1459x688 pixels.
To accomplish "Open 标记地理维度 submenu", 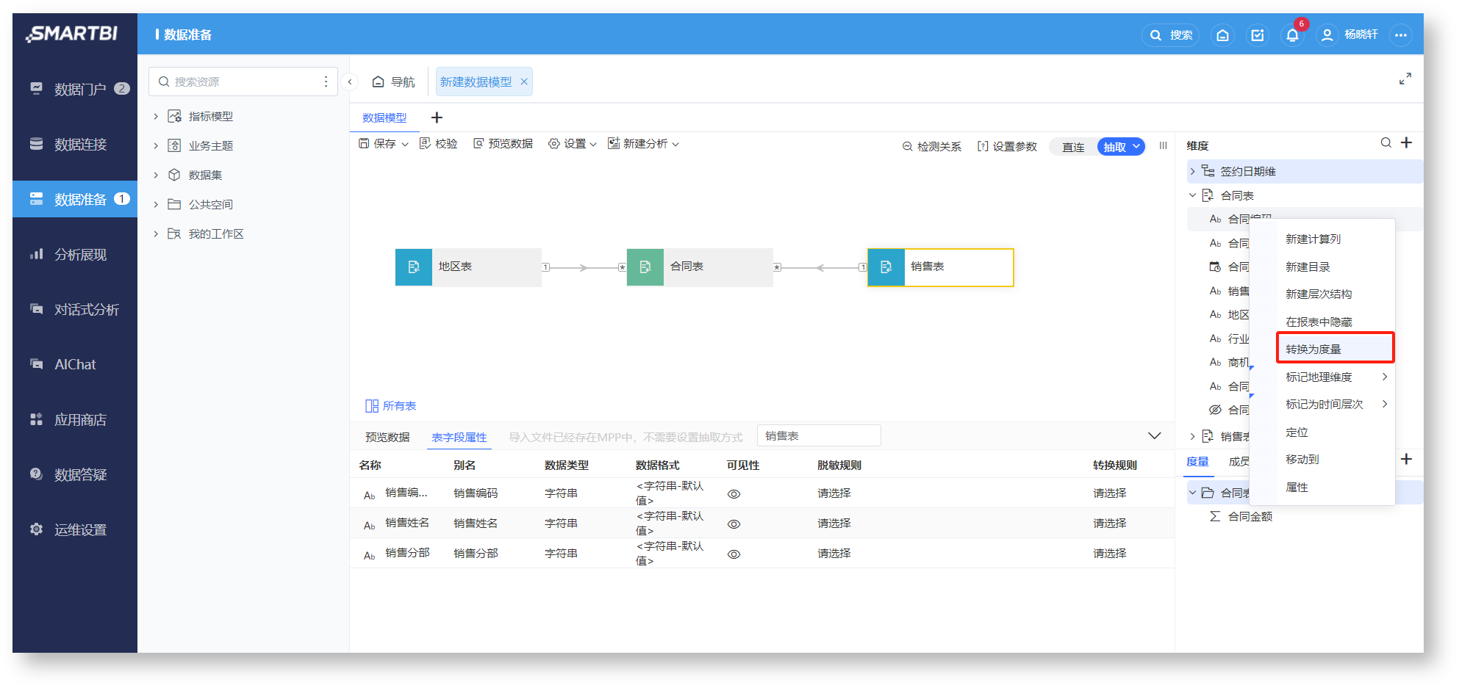I will pyautogui.click(x=1336, y=377).
